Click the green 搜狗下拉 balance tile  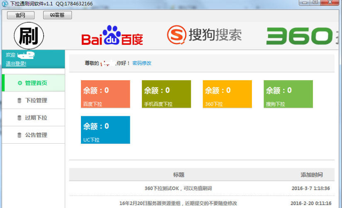coord(288,94)
